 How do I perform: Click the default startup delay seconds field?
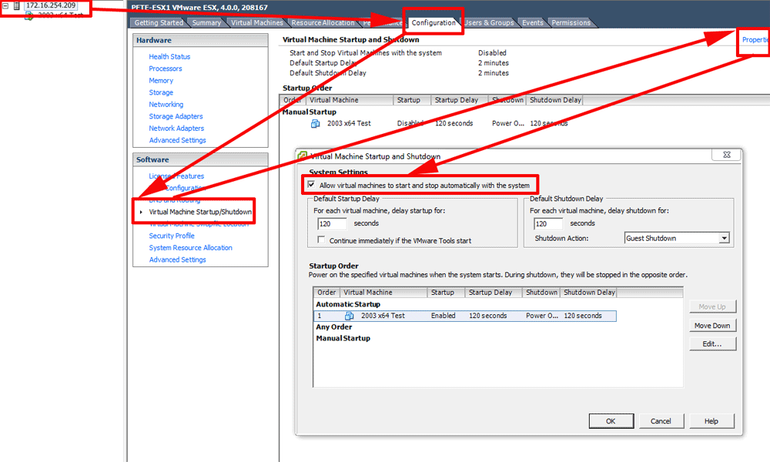[332, 224]
